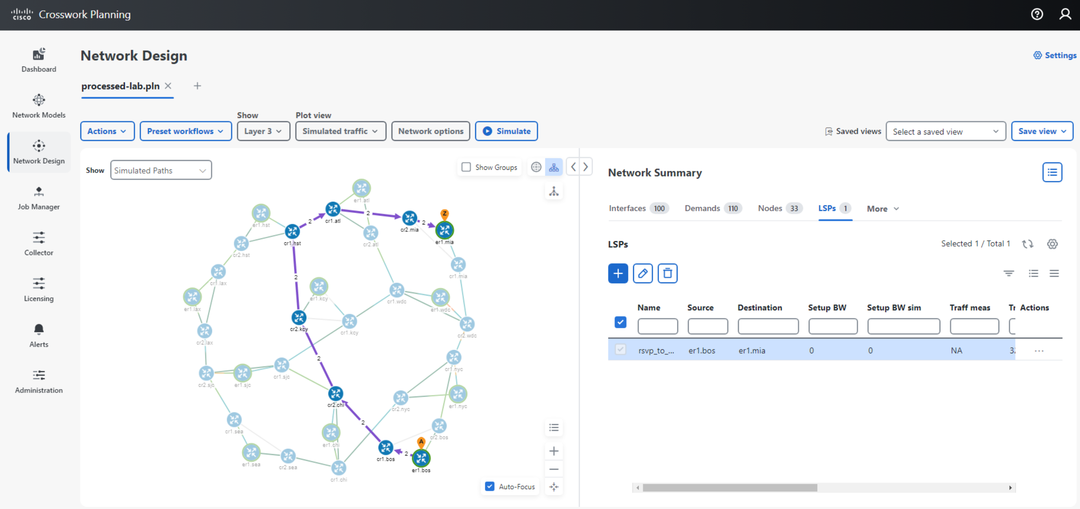The width and height of the screenshot is (1080, 509).
Task: Fit plot to screen icon
Action: tap(554, 487)
